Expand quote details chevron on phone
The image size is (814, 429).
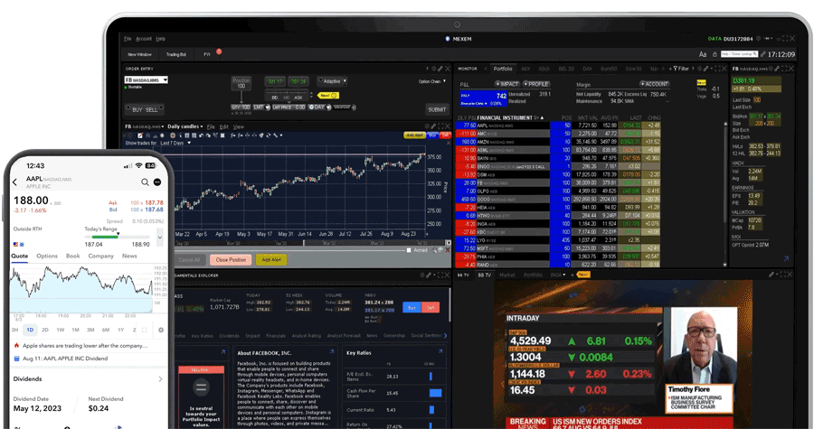coord(160,238)
